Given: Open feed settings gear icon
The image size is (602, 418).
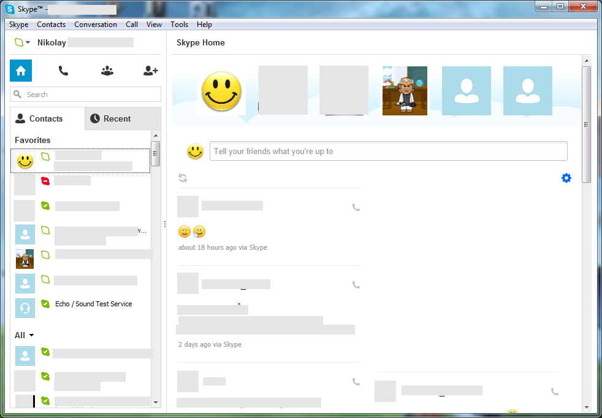Looking at the screenshot, I should point(566,178).
